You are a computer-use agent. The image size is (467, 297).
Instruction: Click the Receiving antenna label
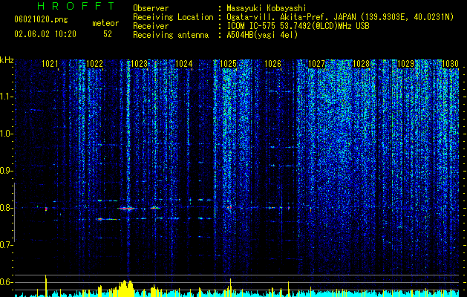(x=171, y=35)
